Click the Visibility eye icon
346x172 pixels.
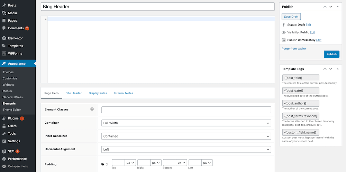284,32
